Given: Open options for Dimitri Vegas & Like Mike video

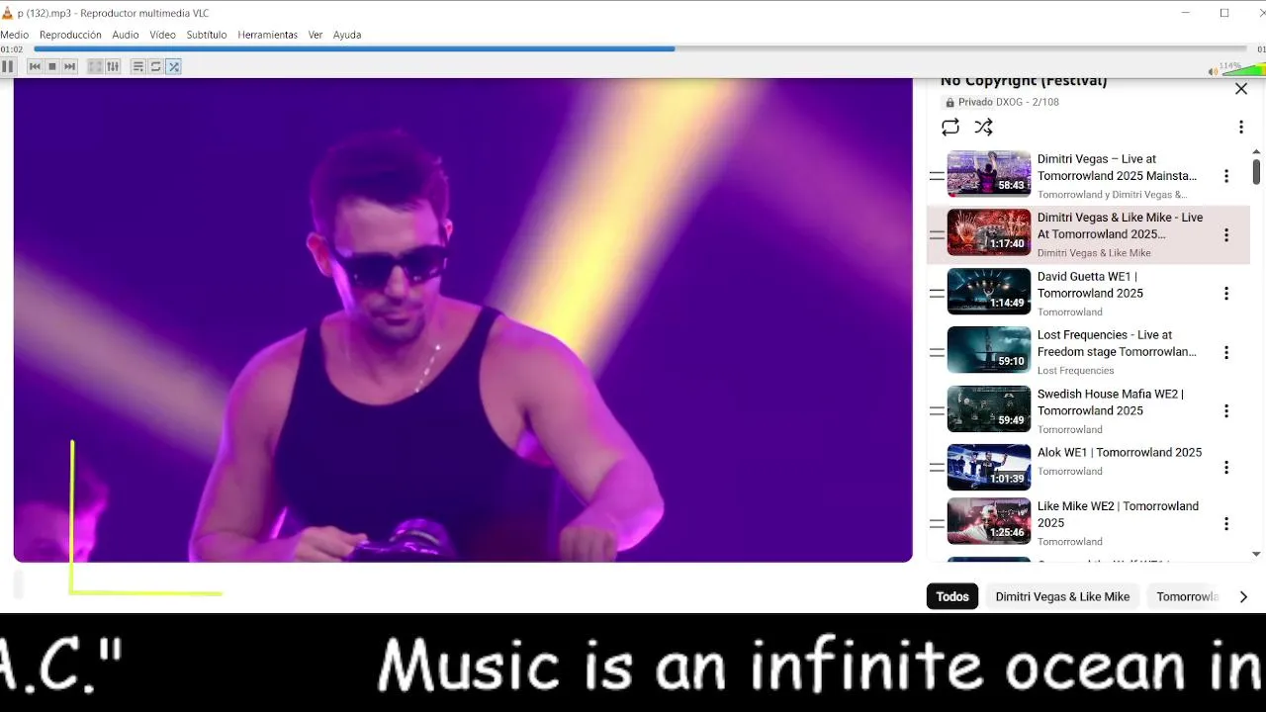Looking at the screenshot, I should [1226, 235].
